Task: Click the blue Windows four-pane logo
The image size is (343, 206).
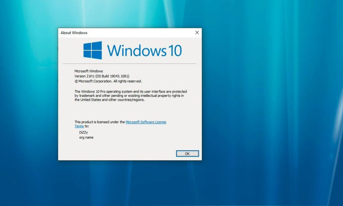Action: tap(93, 50)
